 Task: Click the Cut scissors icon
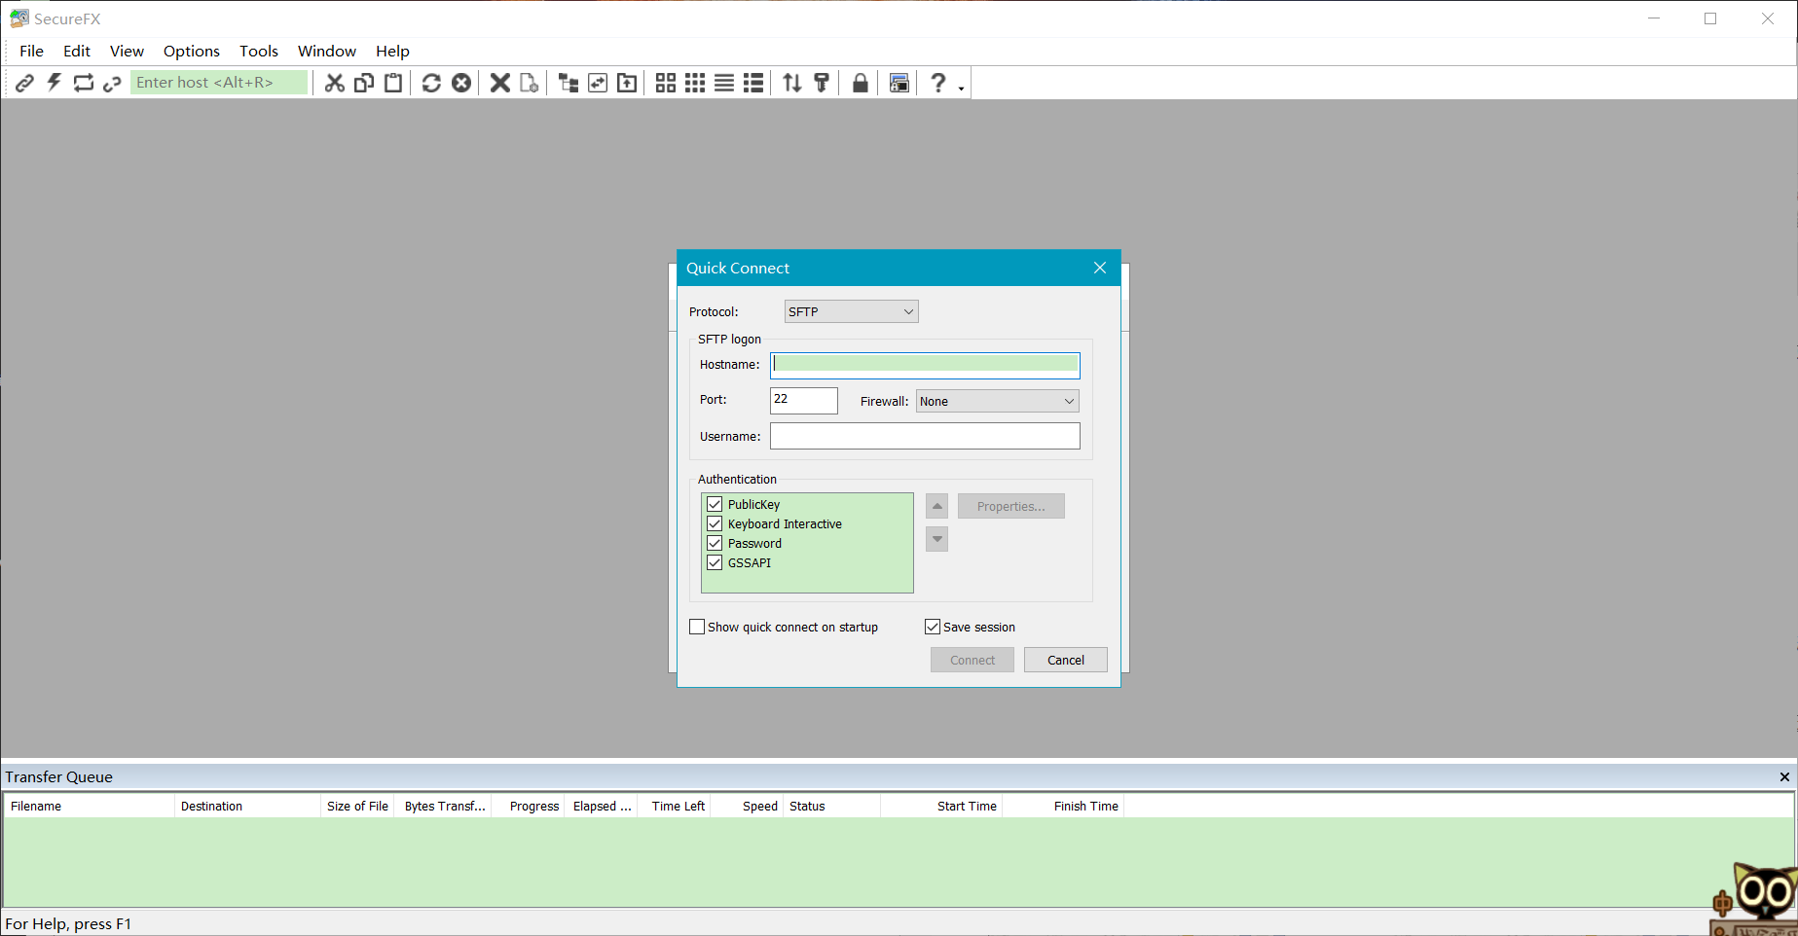point(335,83)
